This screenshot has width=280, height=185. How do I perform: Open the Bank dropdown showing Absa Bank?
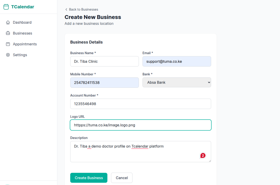tap(177, 82)
